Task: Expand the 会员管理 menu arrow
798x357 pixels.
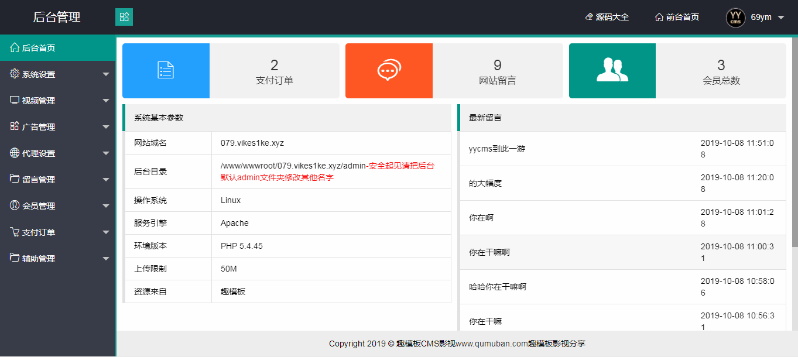Action: [x=106, y=206]
